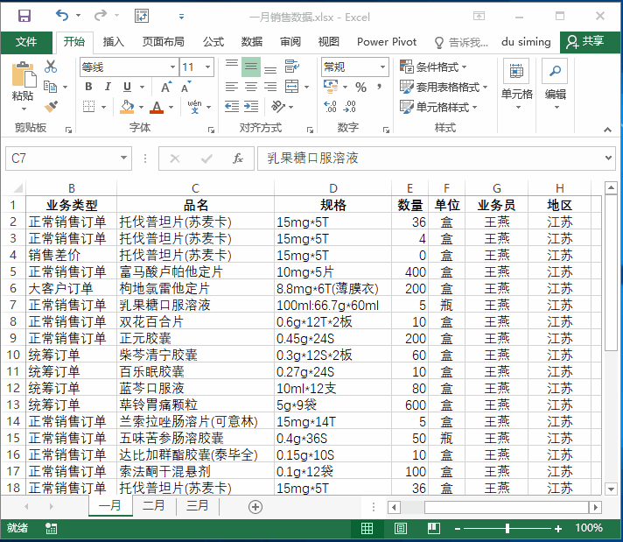This screenshot has height=542, width=623.
Task: Decrease decimal places
Action: (x=350, y=106)
